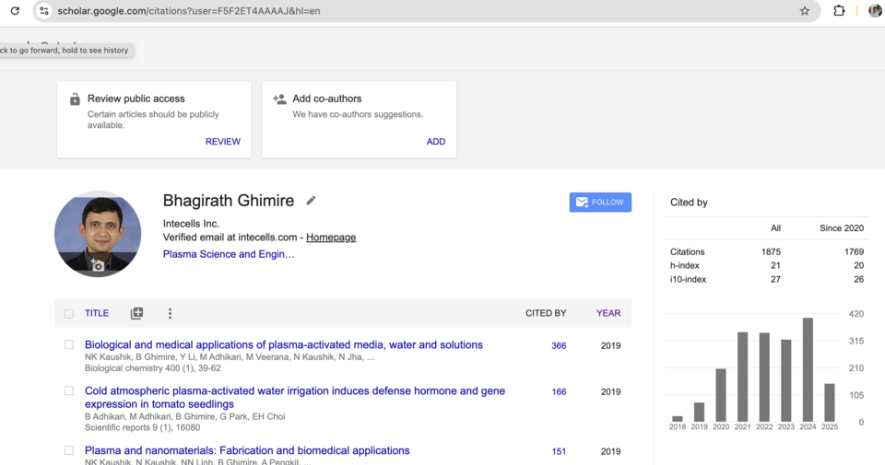
Task: Click the REVIEW link on public access card
Action: 223,142
